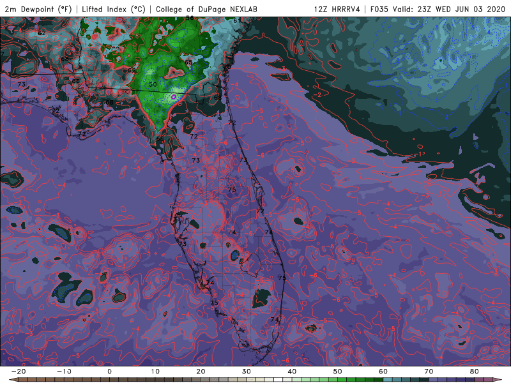Click the '70' colorbar tick label
The height and width of the screenshot is (383, 511).
[x=429, y=372]
